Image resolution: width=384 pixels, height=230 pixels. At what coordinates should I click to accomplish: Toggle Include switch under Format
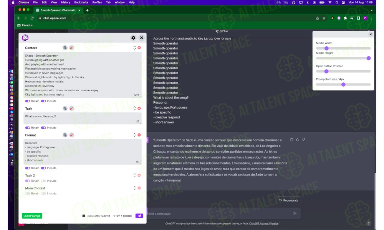[x=43, y=168]
